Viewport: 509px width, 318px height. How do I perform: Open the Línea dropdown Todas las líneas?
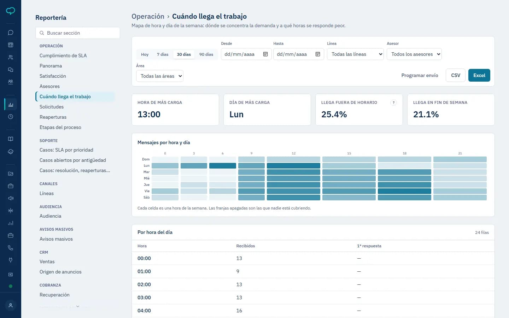click(x=355, y=54)
